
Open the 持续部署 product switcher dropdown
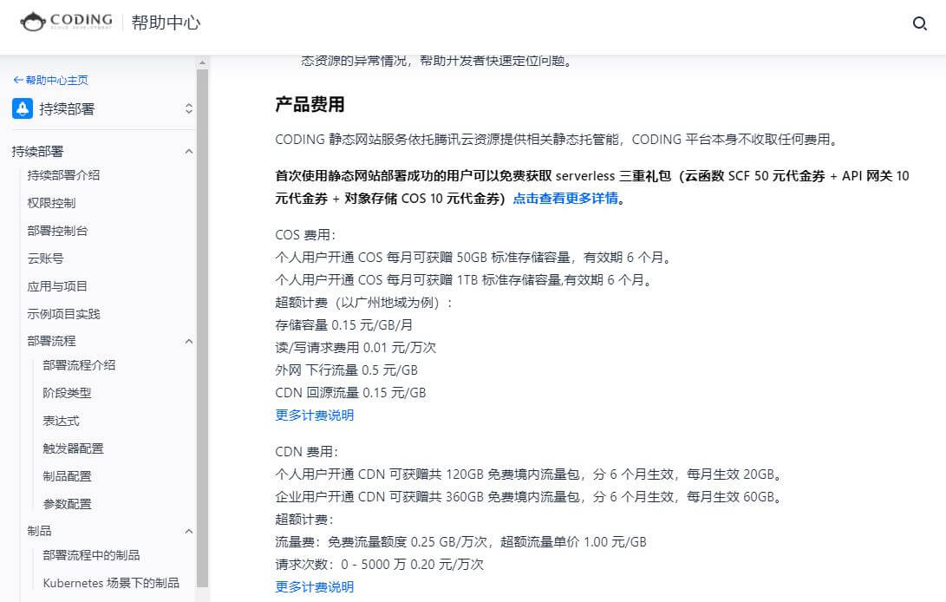click(x=189, y=108)
